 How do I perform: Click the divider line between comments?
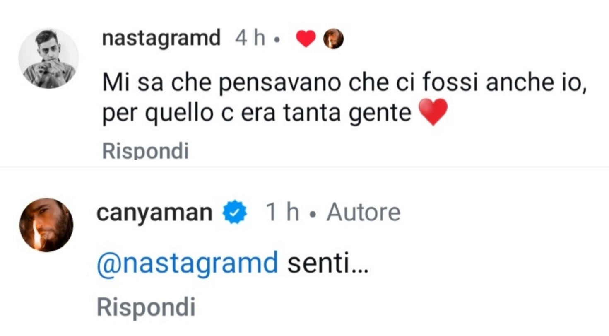click(304, 167)
